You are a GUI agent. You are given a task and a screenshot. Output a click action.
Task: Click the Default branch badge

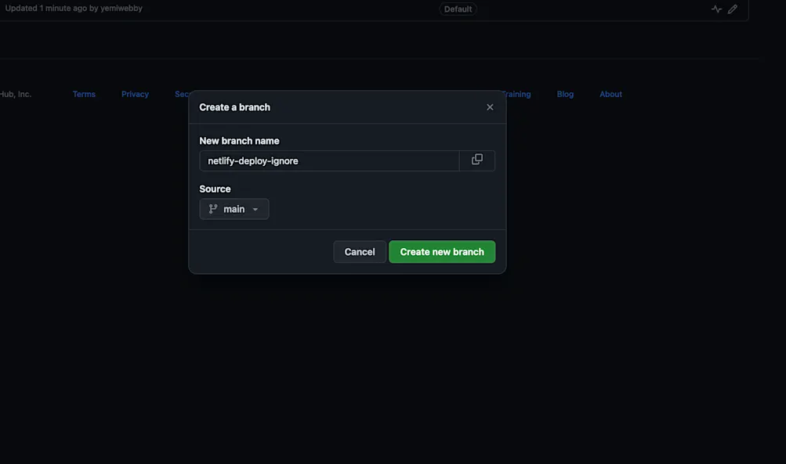pyautogui.click(x=458, y=9)
